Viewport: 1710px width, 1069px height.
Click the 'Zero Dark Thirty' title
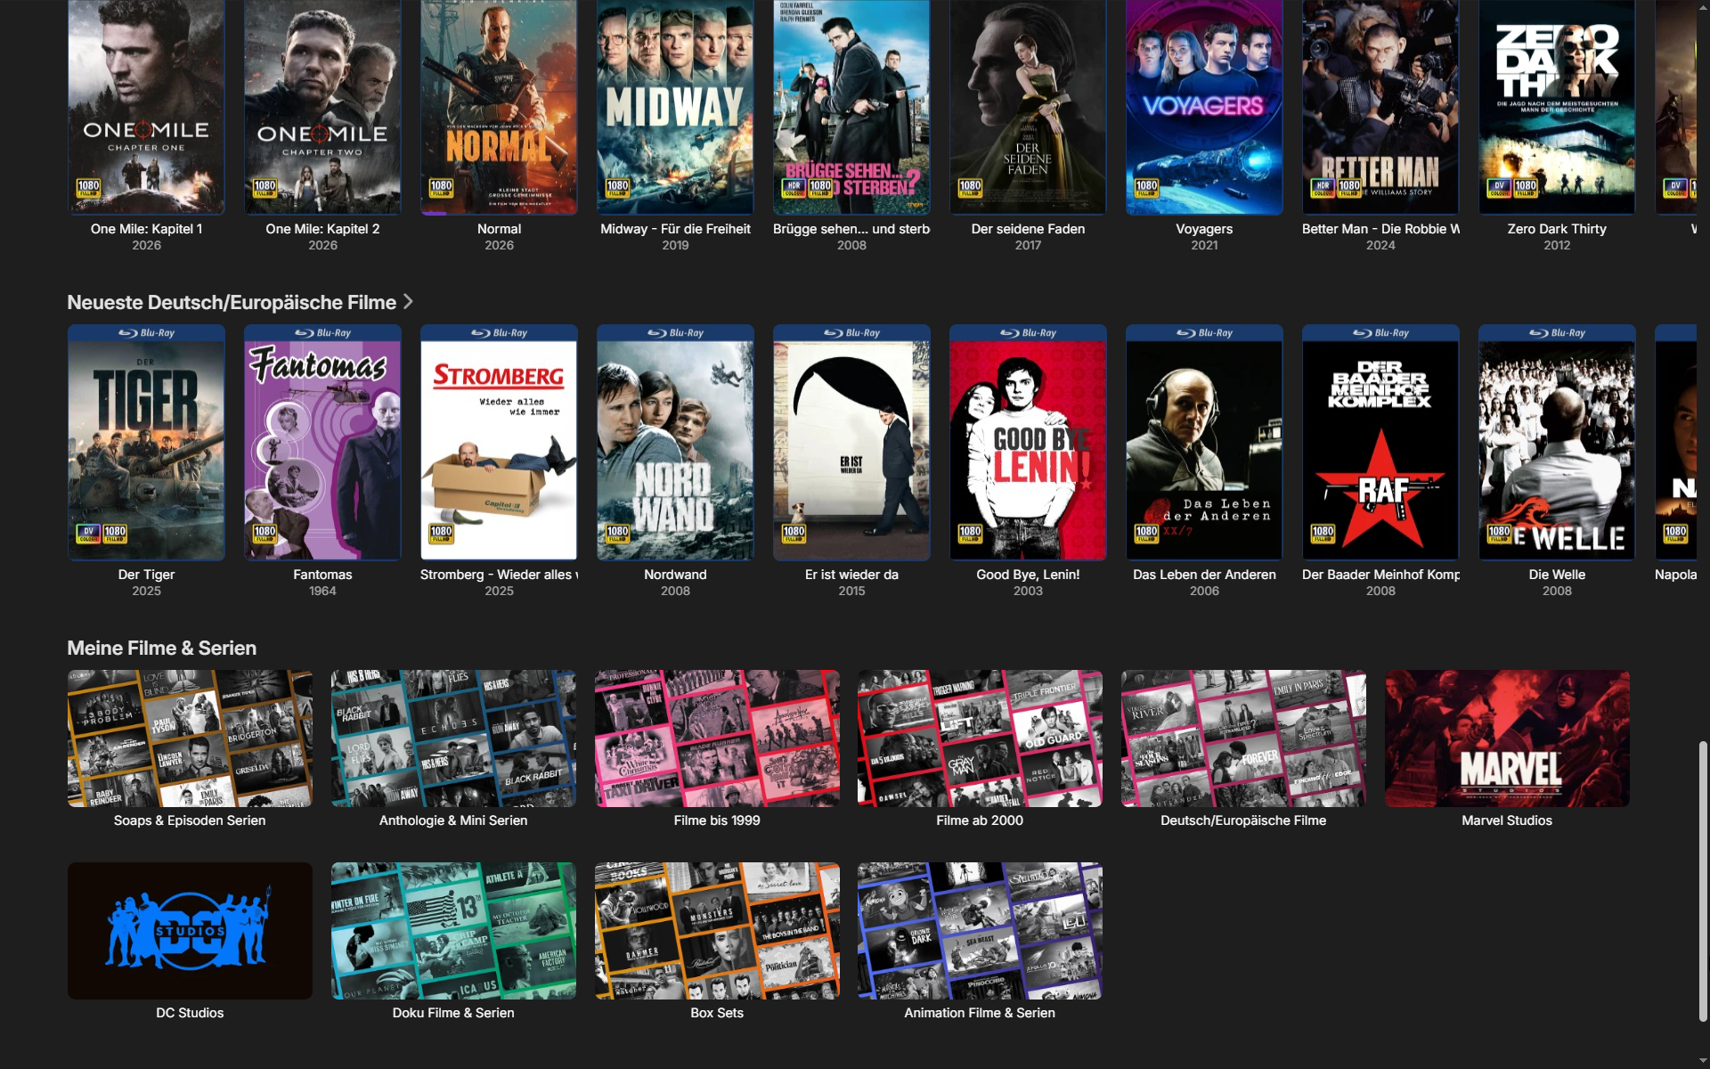click(x=1557, y=229)
